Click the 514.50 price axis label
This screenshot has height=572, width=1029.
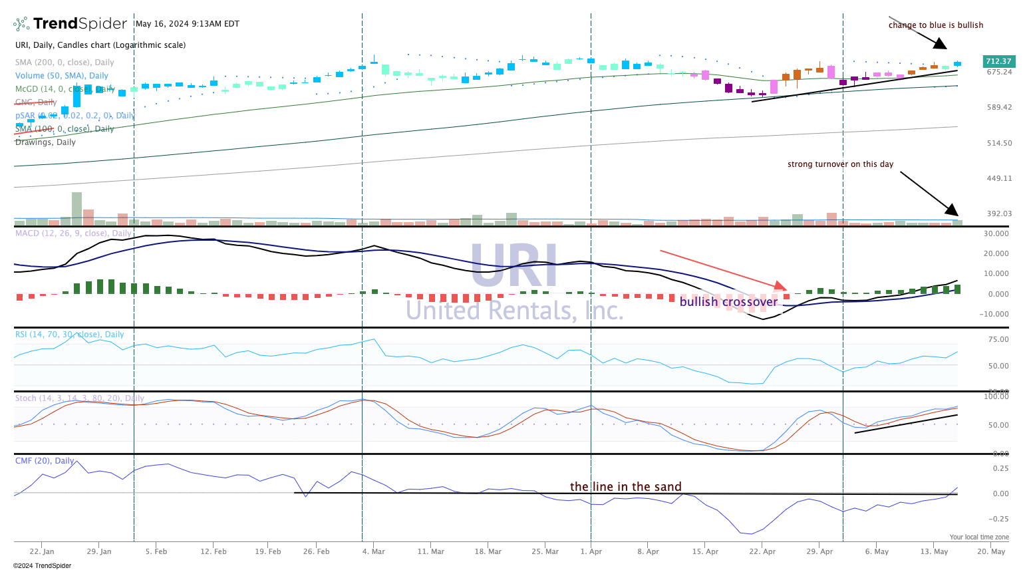(x=999, y=143)
